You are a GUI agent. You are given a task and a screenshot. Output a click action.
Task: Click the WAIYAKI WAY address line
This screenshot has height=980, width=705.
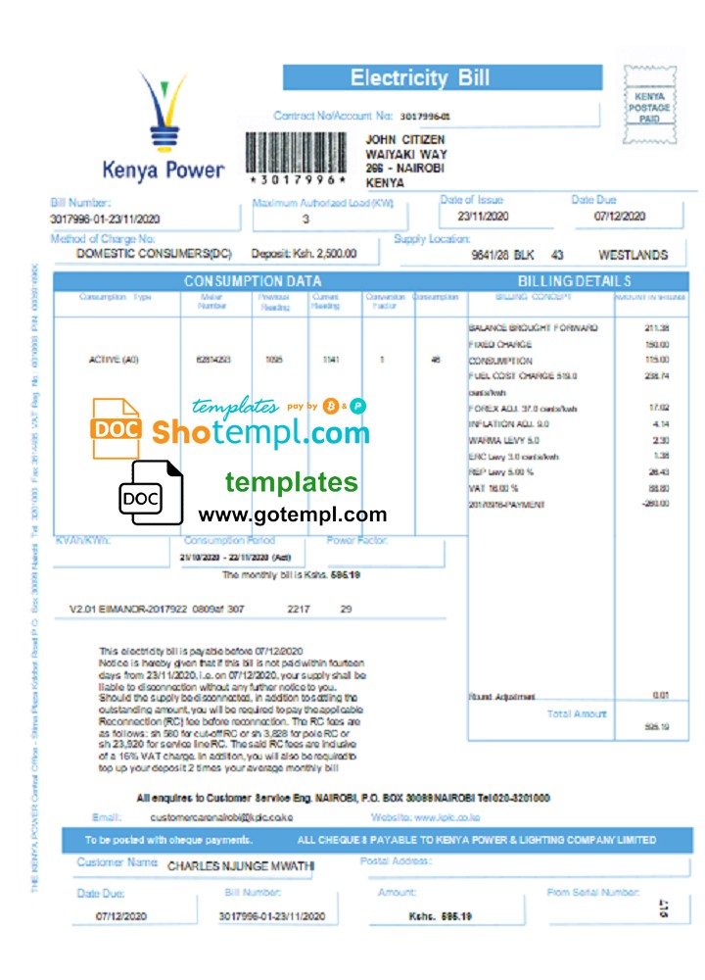pyautogui.click(x=406, y=154)
